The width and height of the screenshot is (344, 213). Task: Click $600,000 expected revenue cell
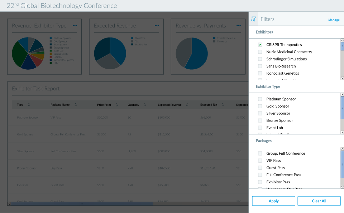coord(164,151)
